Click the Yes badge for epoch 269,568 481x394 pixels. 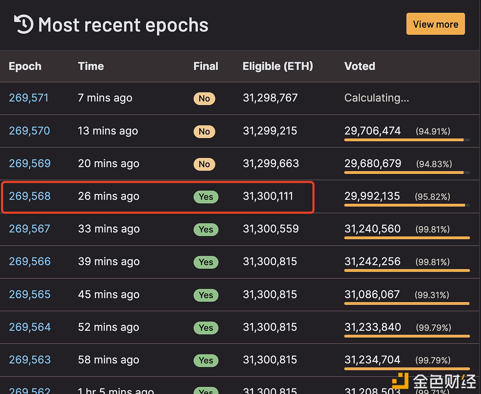point(206,197)
